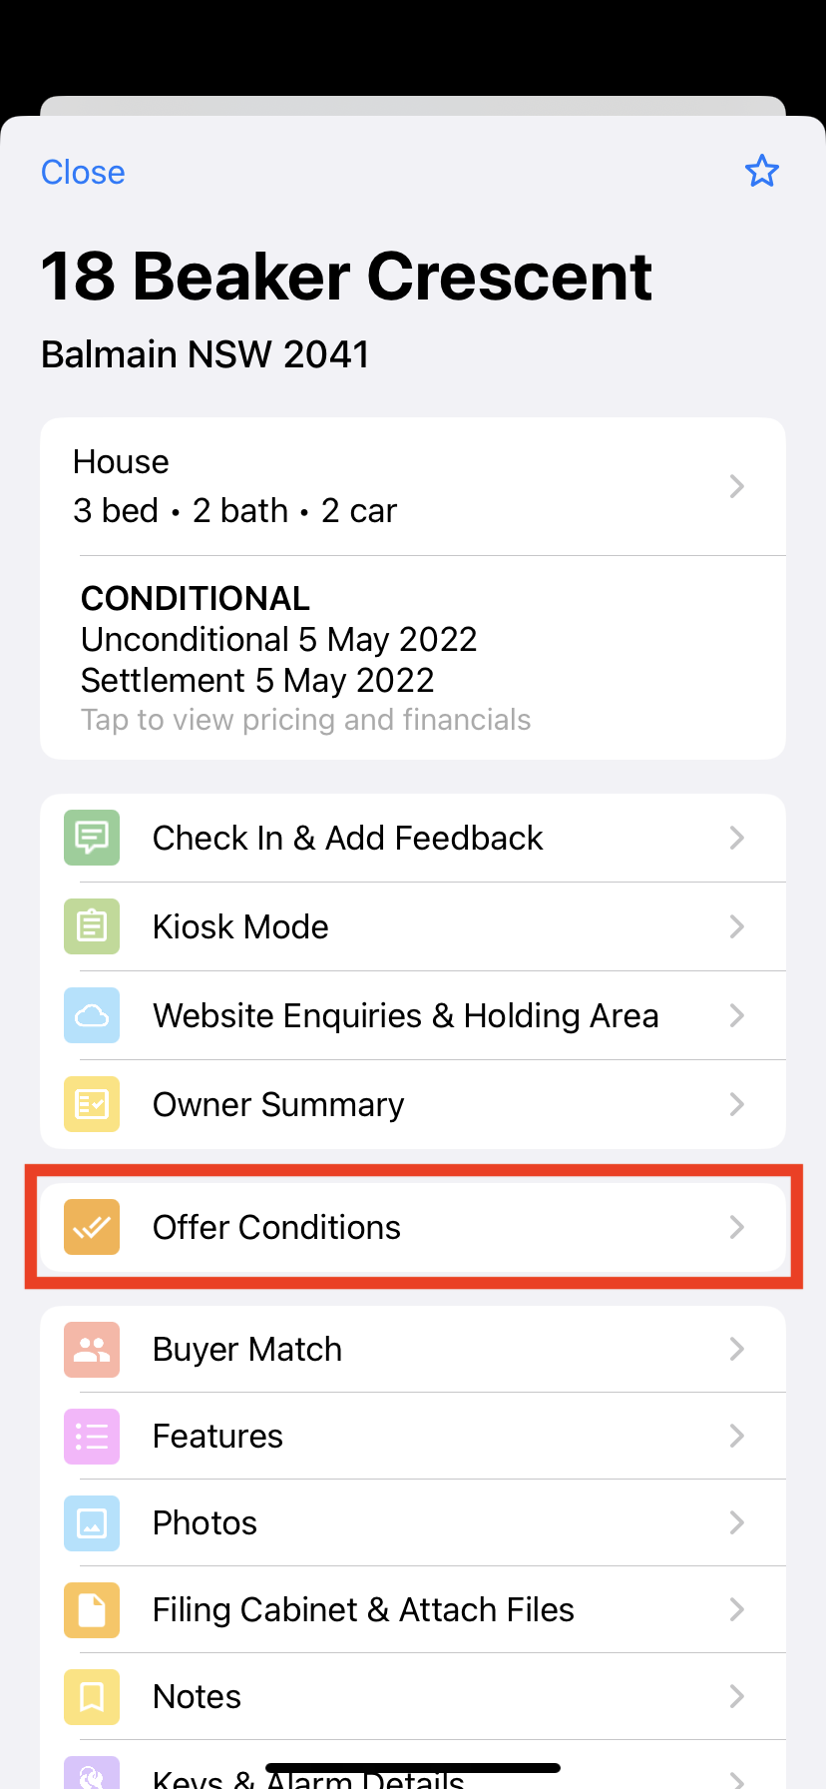Tap the pink Features list icon
Viewport: 826px width, 1789px height.
(92, 1437)
